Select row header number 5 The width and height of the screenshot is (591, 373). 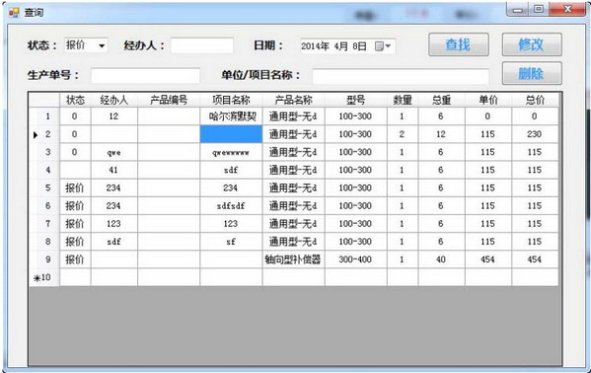click(44, 187)
